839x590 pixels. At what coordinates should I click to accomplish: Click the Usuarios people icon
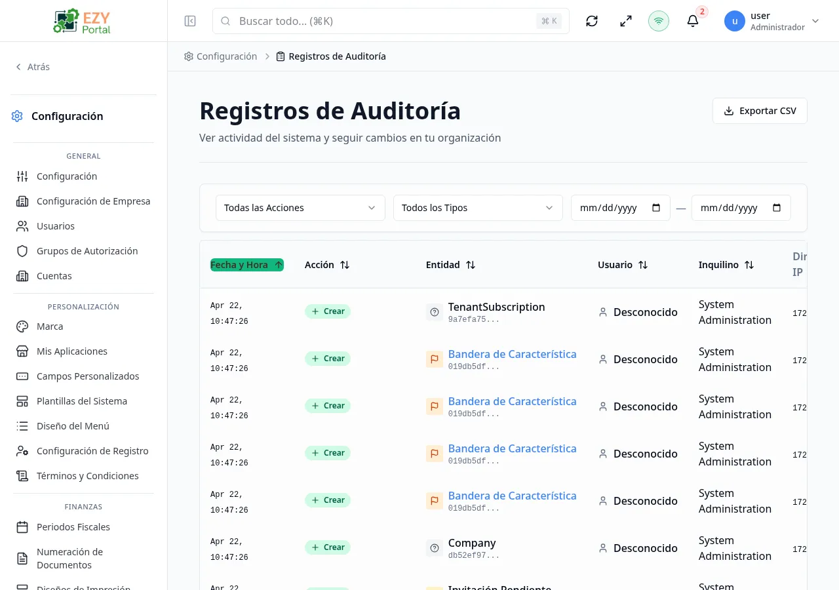click(x=22, y=226)
